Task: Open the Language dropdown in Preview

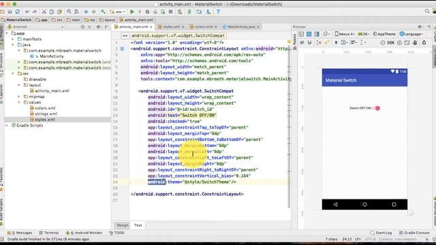Action: click(411, 34)
